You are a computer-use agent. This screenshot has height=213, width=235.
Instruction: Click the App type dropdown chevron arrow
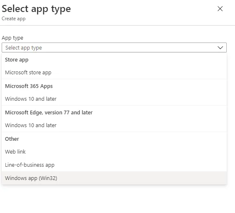point(220,47)
